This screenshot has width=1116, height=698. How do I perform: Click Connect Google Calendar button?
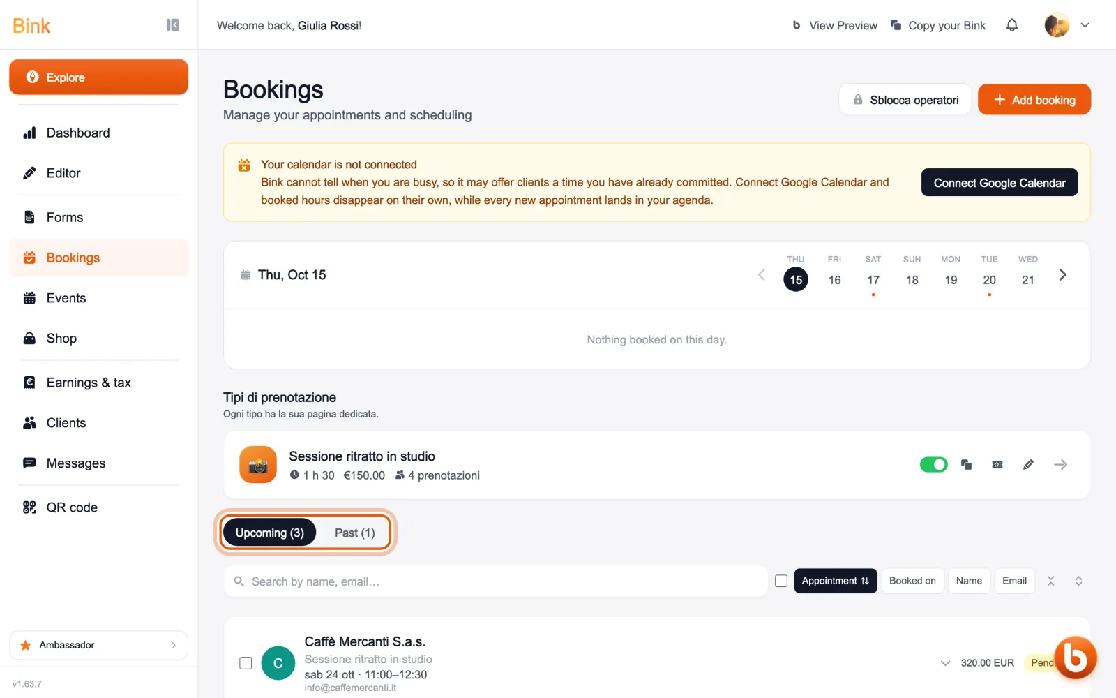(x=1000, y=183)
